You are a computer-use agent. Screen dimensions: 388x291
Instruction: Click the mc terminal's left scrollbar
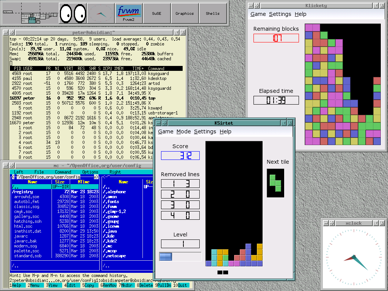coord(6,228)
